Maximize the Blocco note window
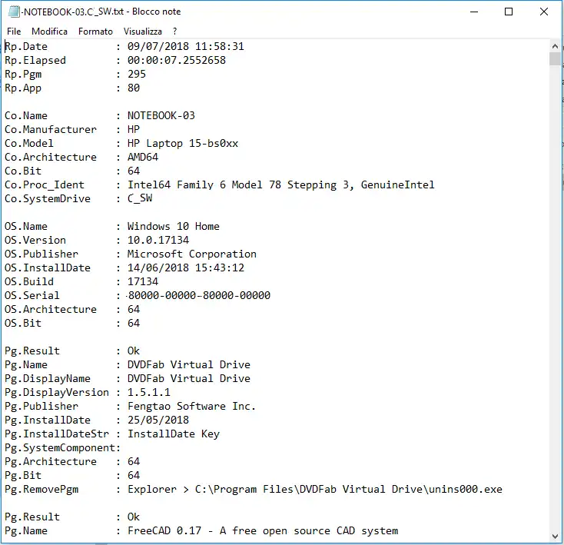Screen dimensions: 564x545 [509, 12]
